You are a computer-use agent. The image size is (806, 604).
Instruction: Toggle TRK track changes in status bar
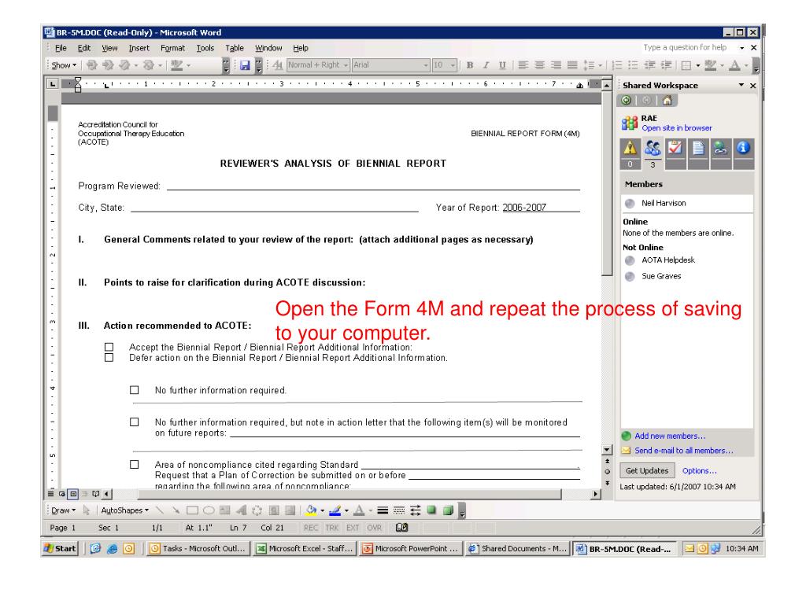coord(332,528)
